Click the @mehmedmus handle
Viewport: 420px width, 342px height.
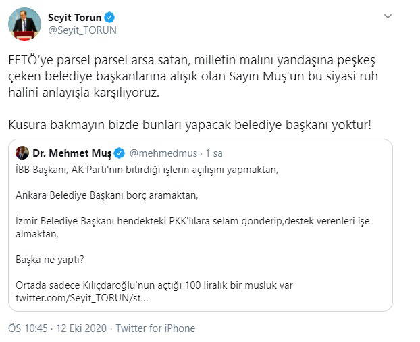pos(157,153)
